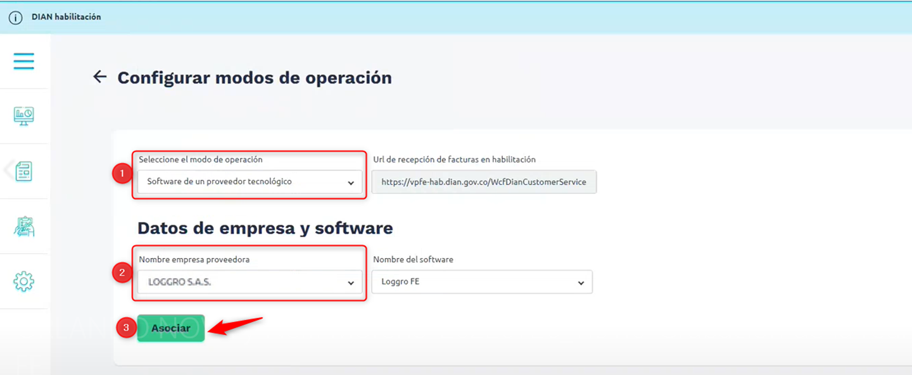Screen dimensions: 912x375
Task: Click the red step 3 badge
Action: click(x=126, y=328)
